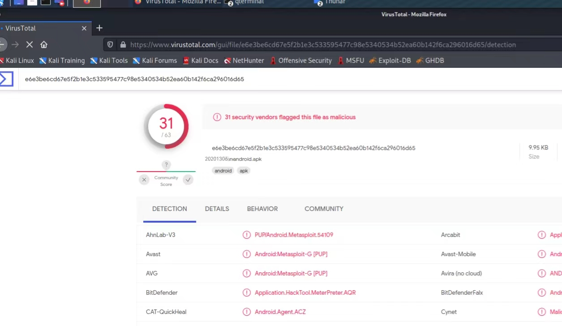Select Android.Agent.ACZ result text

pos(280,312)
